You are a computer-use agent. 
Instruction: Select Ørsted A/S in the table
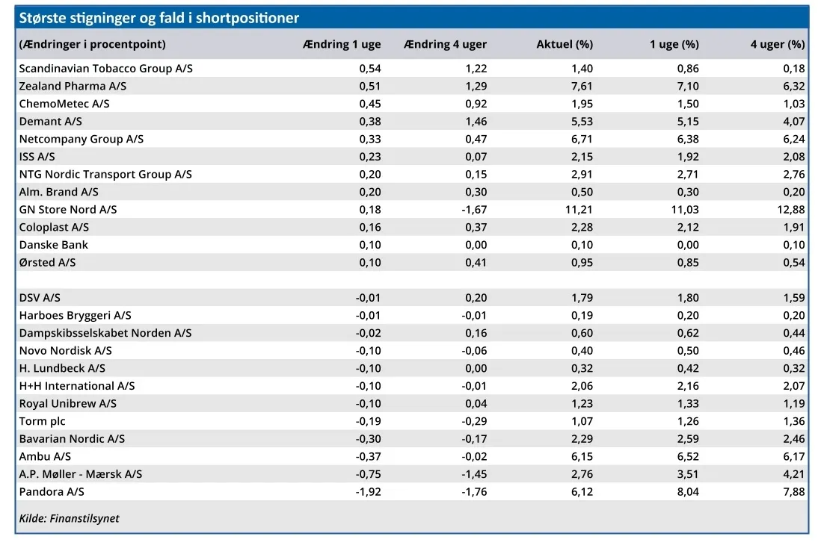(x=47, y=263)
